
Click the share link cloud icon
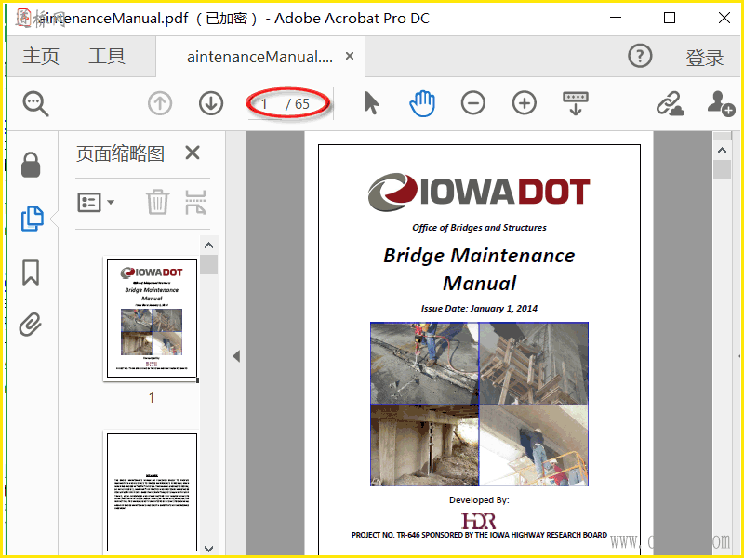[670, 103]
